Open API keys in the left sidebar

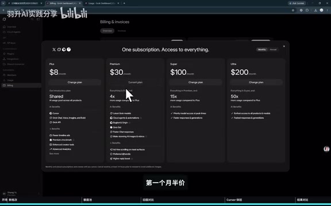click(x=11, y=43)
